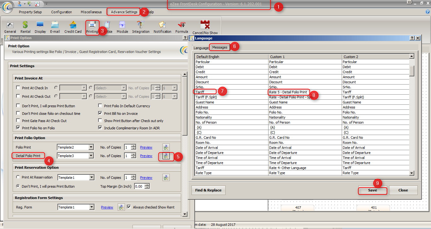This screenshot has width=431, height=229.
Task: Open Printing settings icon
Action: [x=92, y=27]
